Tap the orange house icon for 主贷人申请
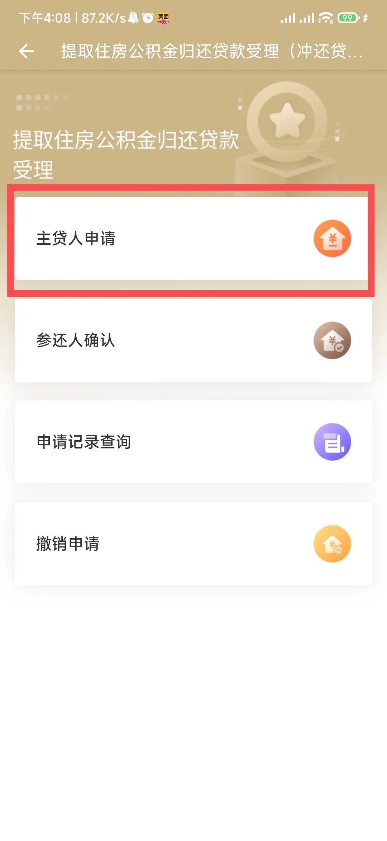The height and width of the screenshot is (841, 387). (332, 239)
